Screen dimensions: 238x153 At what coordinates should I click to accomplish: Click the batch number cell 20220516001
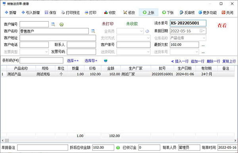click(x=162, y=74)
